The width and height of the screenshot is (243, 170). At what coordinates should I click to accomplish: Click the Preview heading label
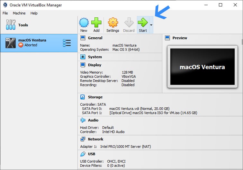coord(180,38)
